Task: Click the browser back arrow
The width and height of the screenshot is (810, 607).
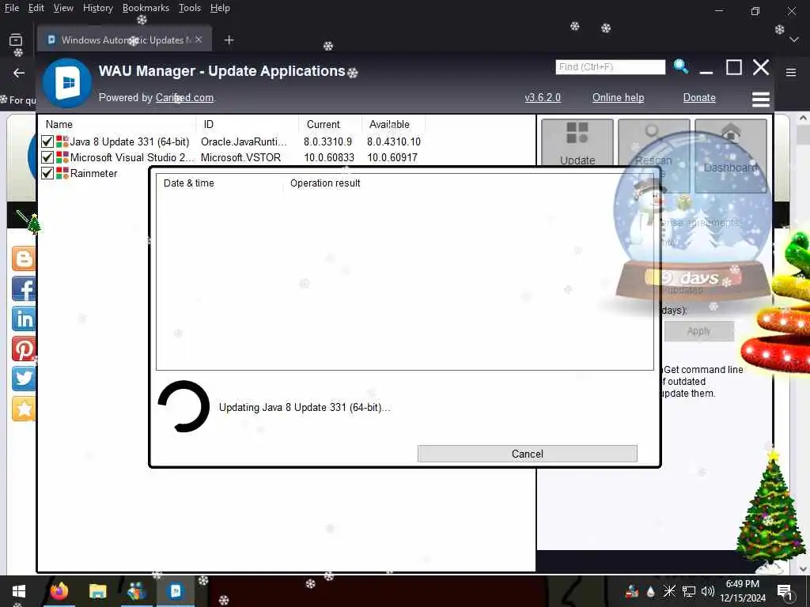Action: pyautogui.click(x=19, y=73)
